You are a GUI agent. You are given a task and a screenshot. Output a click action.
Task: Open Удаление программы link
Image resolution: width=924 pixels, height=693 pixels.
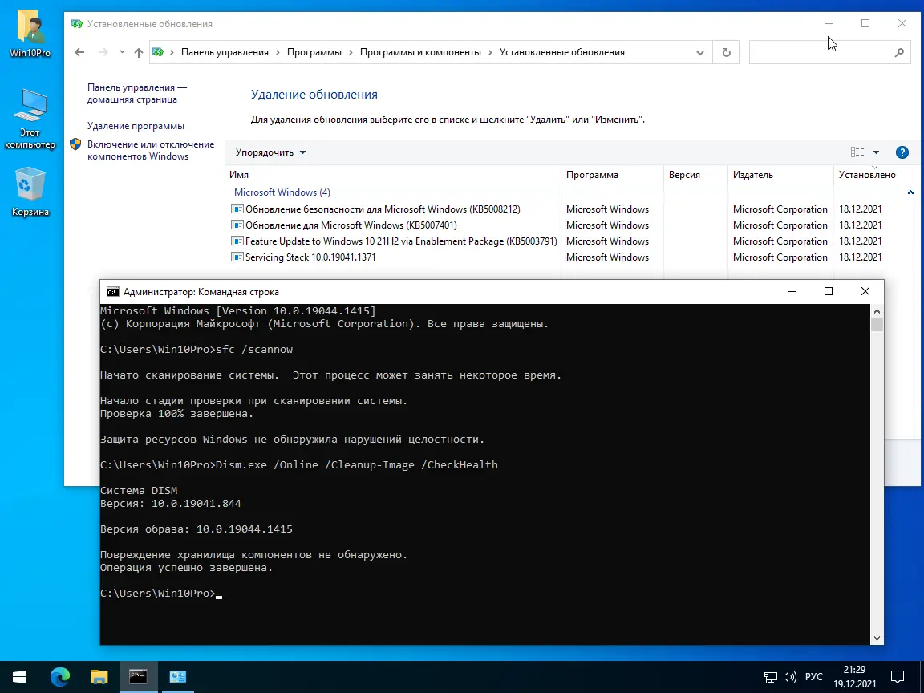[x=136, y=126]
